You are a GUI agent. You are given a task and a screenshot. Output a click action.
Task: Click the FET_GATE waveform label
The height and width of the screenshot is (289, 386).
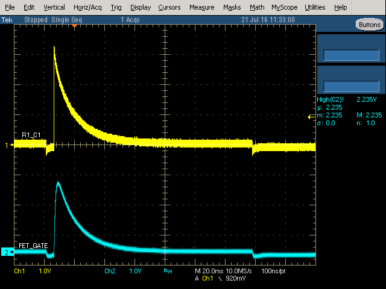tap(33, 246)
